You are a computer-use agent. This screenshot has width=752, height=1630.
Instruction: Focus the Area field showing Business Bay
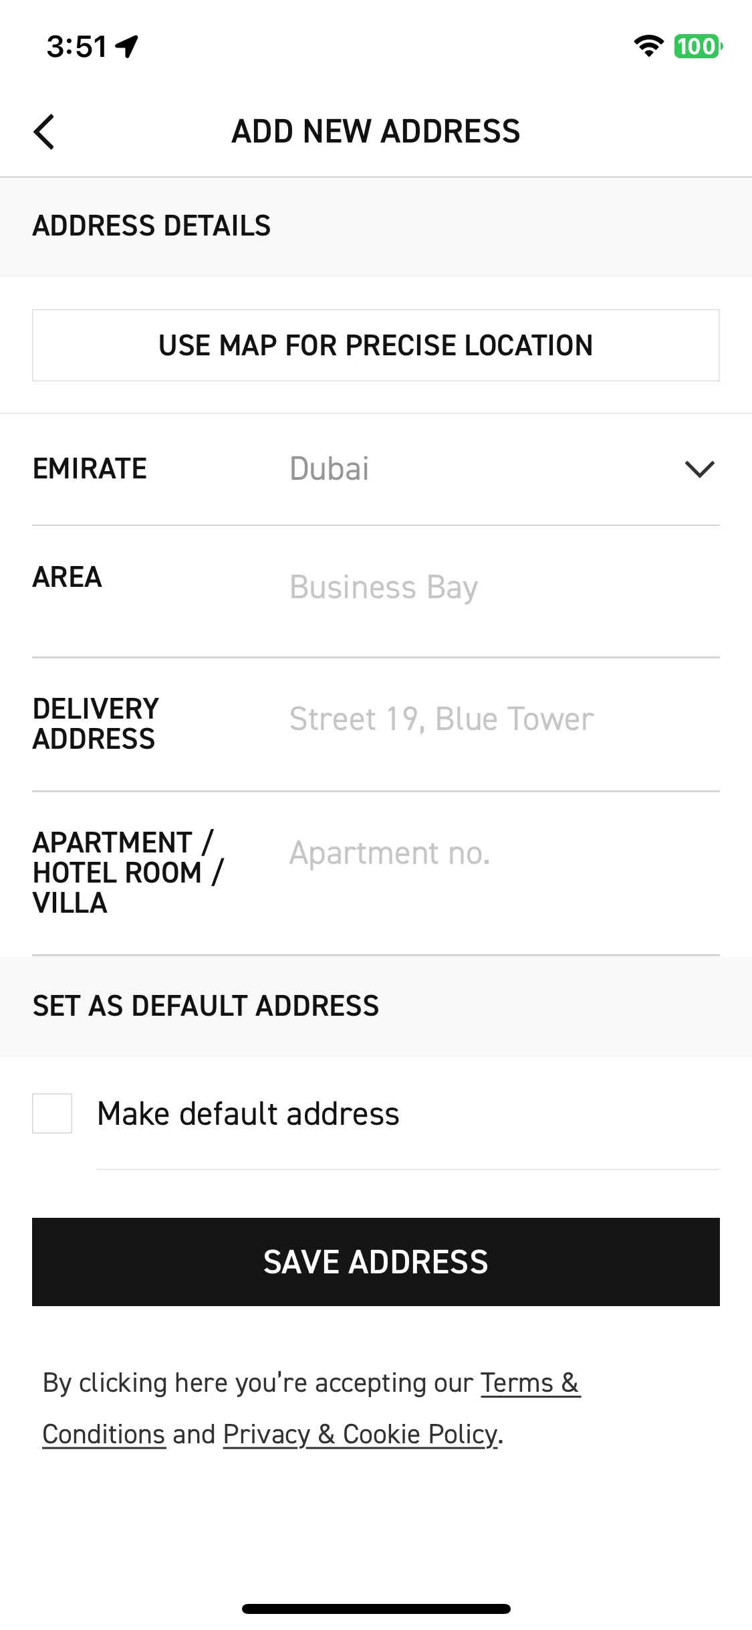(504, 587)
